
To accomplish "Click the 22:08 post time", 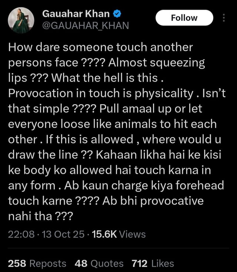I will click(21, 234).
